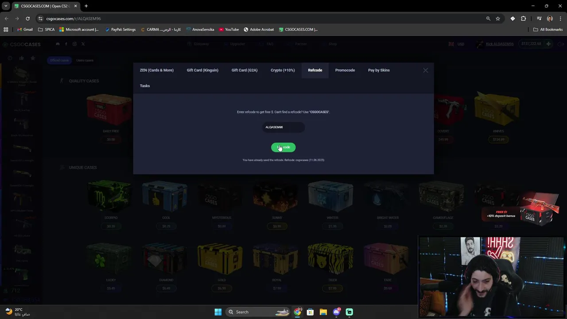This screenshot has height=319, width=567.
Task: Open the tab search dropdown arrow
Action: [x=6, y=6]
